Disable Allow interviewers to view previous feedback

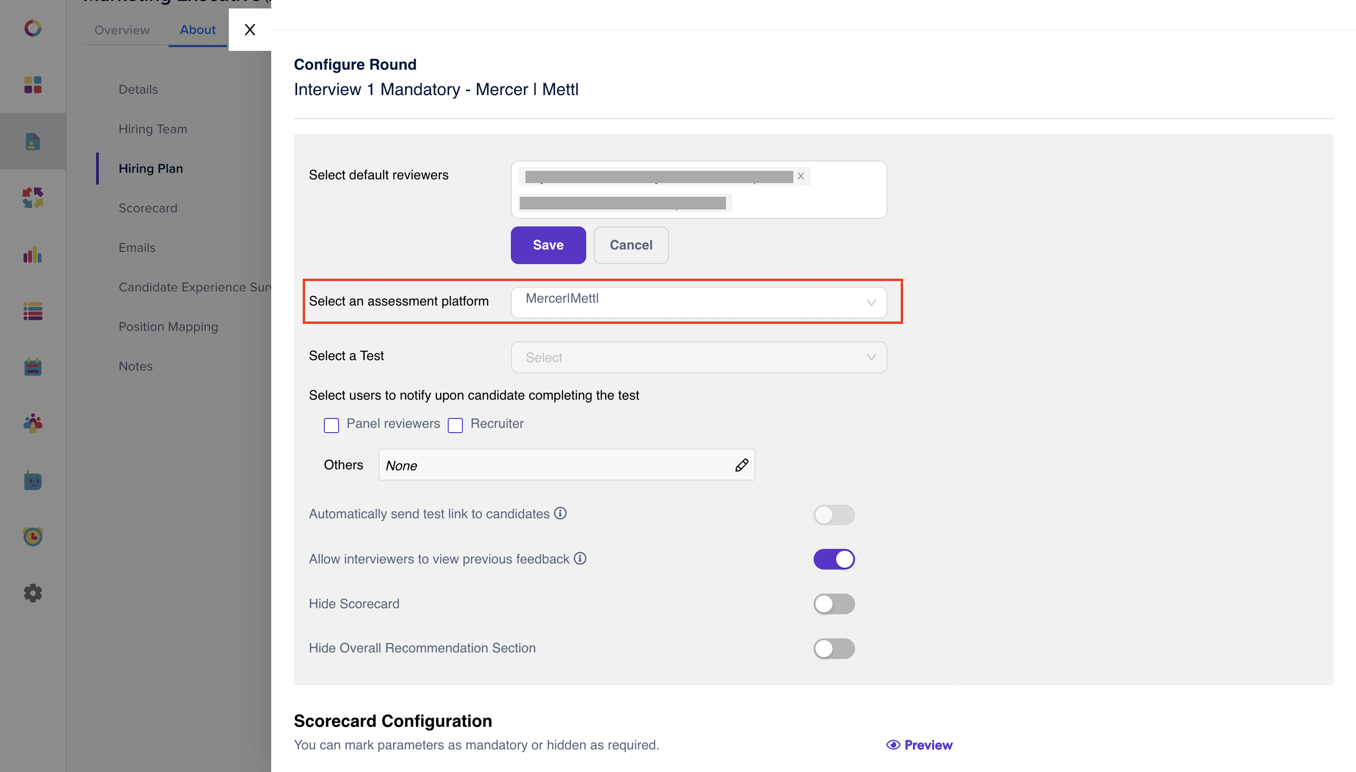(834, 559)
